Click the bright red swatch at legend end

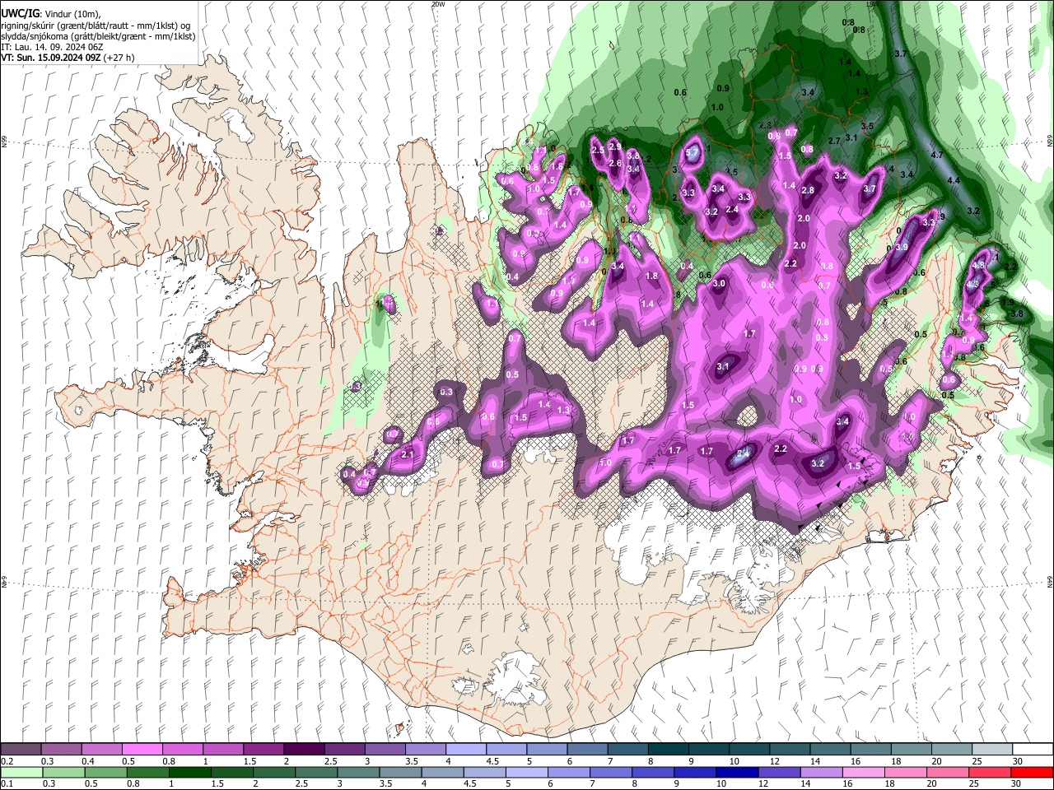click(x=1031, y=772)
